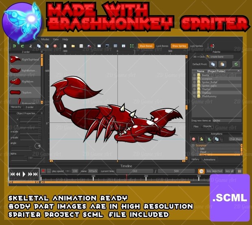Click the copy default pivot icon

[x=213, y=64]
